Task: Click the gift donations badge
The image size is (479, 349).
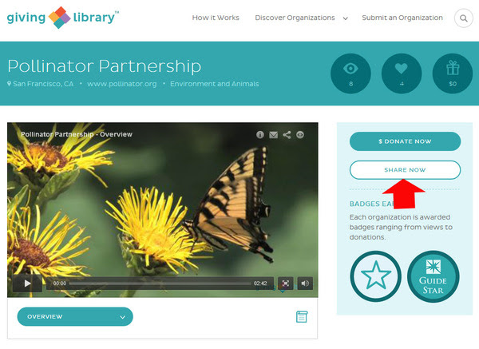Action: [453, 73]
